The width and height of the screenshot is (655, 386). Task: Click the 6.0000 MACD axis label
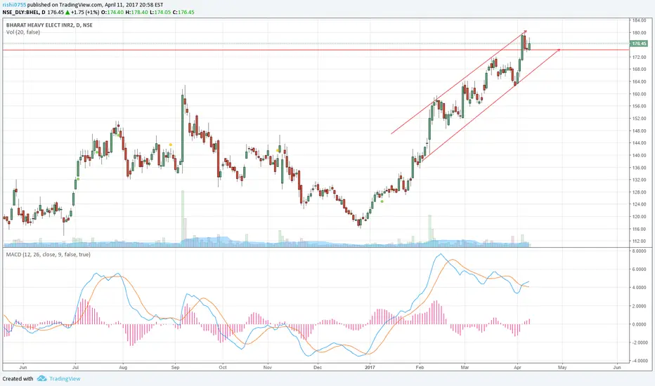[639, 269]
